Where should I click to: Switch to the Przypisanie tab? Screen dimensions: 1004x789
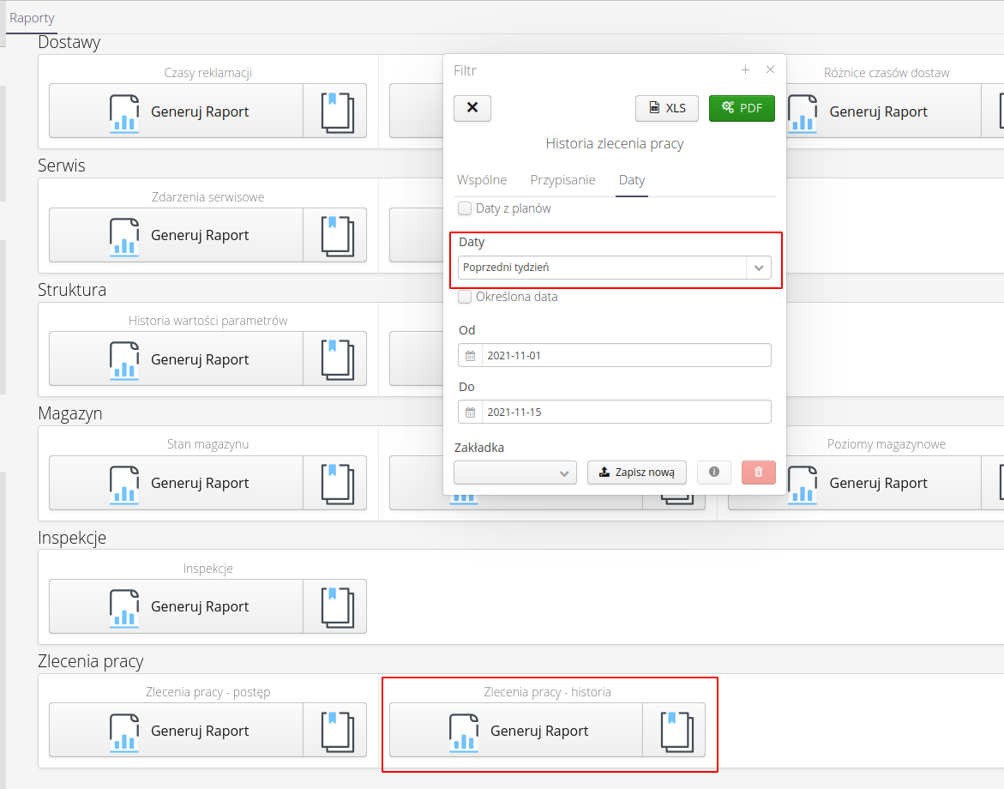pyautogui.click(x=562, y=180)
